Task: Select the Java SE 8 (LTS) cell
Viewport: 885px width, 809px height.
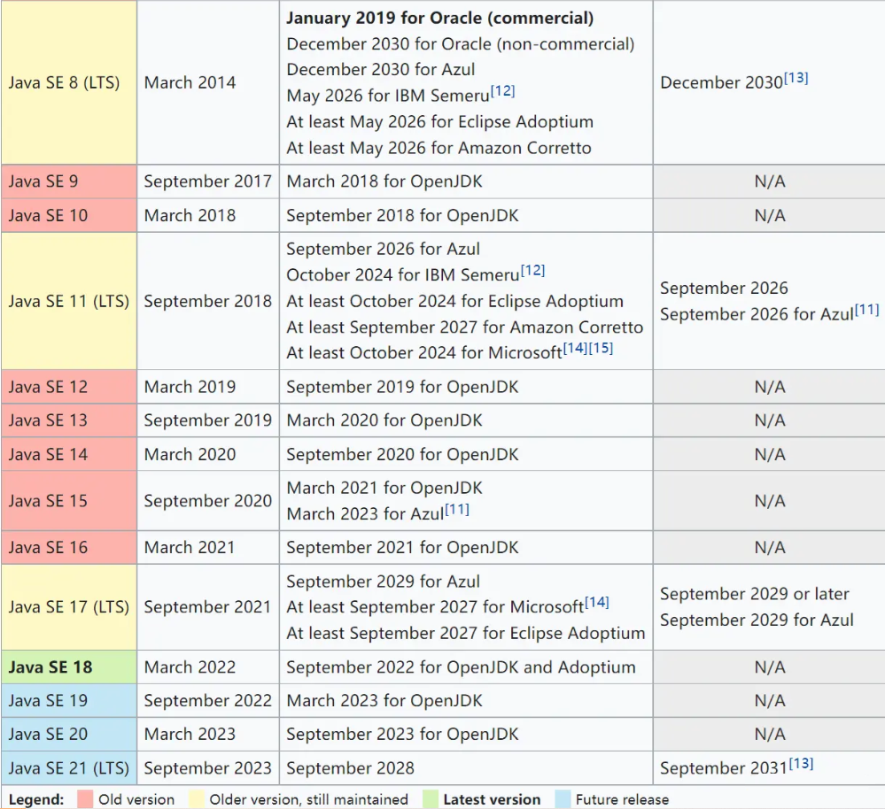Action: (x=69, y=82)
